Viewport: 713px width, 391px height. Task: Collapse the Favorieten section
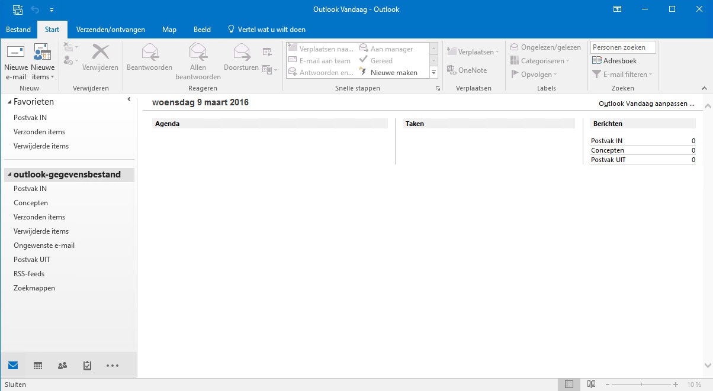coord(9,102)
